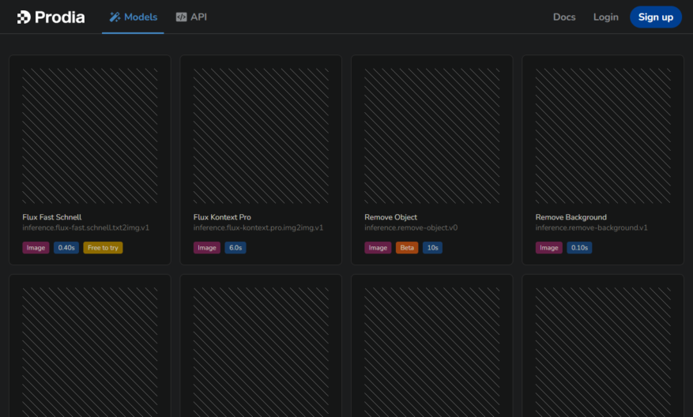Select the Flux Fast Schnell title
The height and width of the screenshot is (417, 693).
pyautogui.click(x=51, y=217)
